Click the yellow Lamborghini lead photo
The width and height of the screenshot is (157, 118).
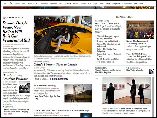[x=63, y=35]
